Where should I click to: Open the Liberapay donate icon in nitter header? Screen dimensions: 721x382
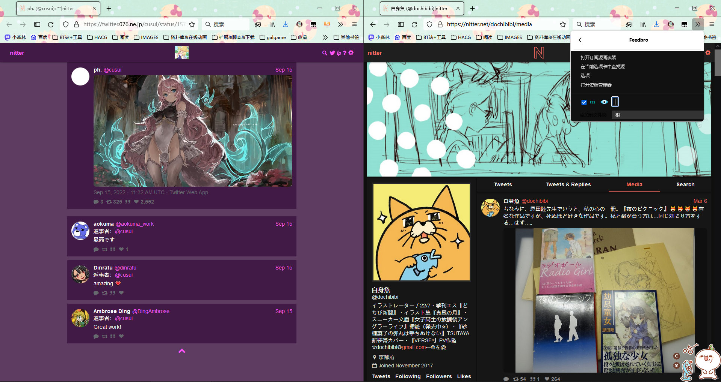[x=339, y=53]
